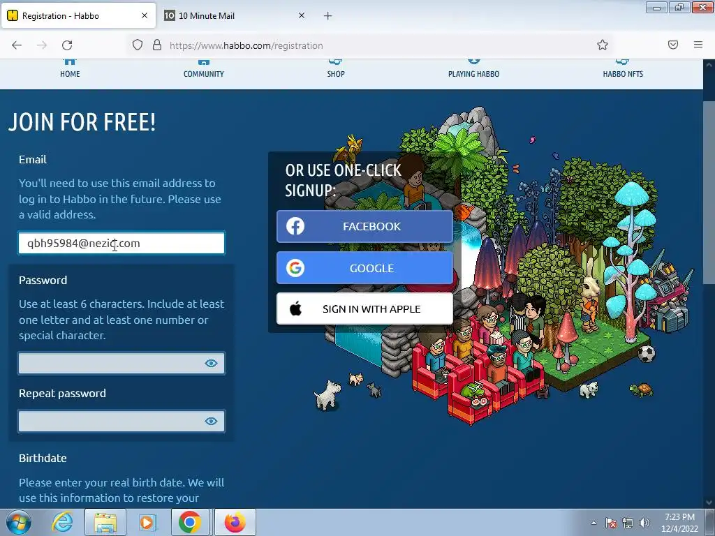Screen dimensions: 715x536
Task: Click the Email input field
Action: coord(121,243)
